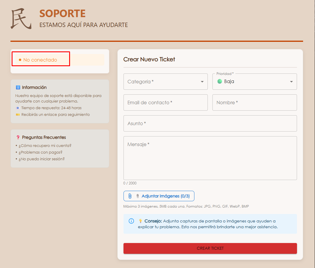The width and height of the screenshot is (315, 268).
Task: Click the red question mark icon
Action: coord(18,137)
